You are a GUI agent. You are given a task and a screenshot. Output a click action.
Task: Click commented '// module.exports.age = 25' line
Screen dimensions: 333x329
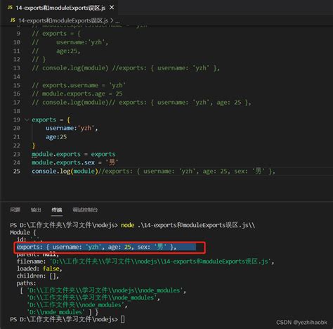(x=77, y=93)
